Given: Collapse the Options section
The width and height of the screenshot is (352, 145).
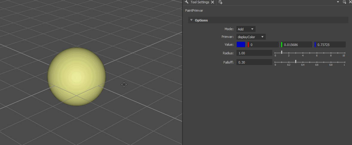Looking at the screenshot, I should pos(191,20).
